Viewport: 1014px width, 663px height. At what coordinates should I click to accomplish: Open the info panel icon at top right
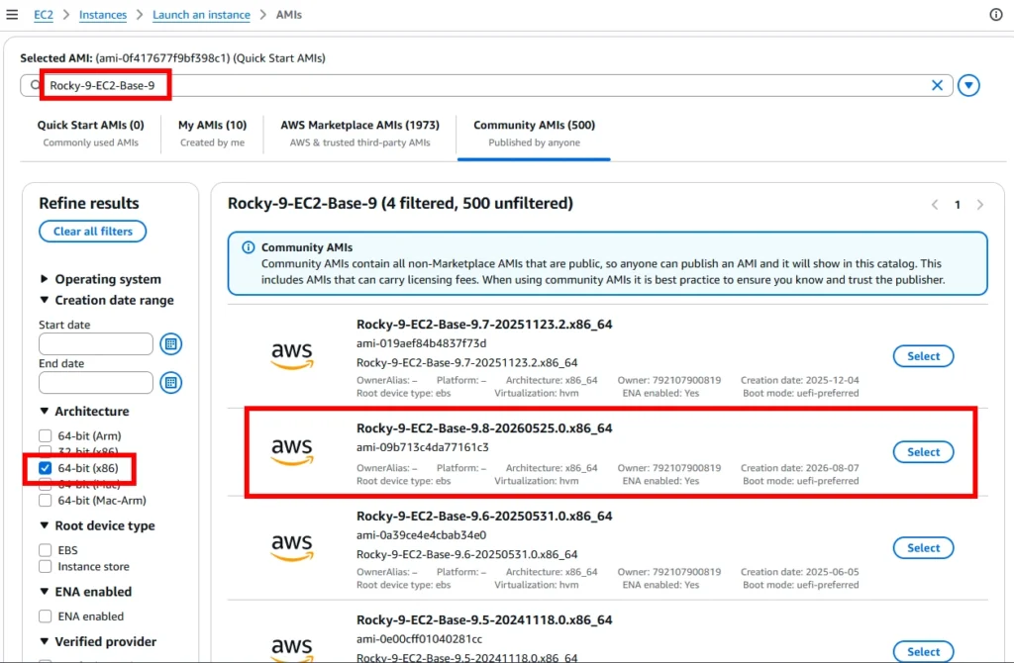pos(996,14)
